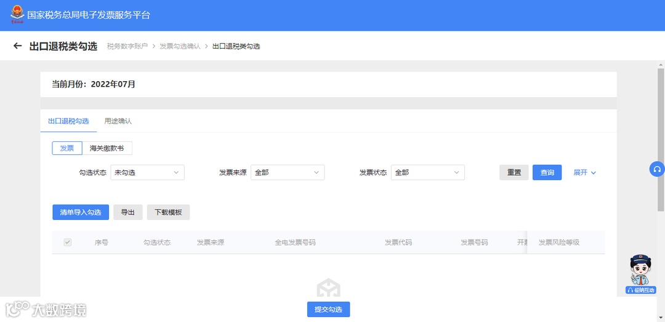Select the 发票 sub-tab
Image resolution: width=665 pixels, height=322 pixels.
click(67, 148)
